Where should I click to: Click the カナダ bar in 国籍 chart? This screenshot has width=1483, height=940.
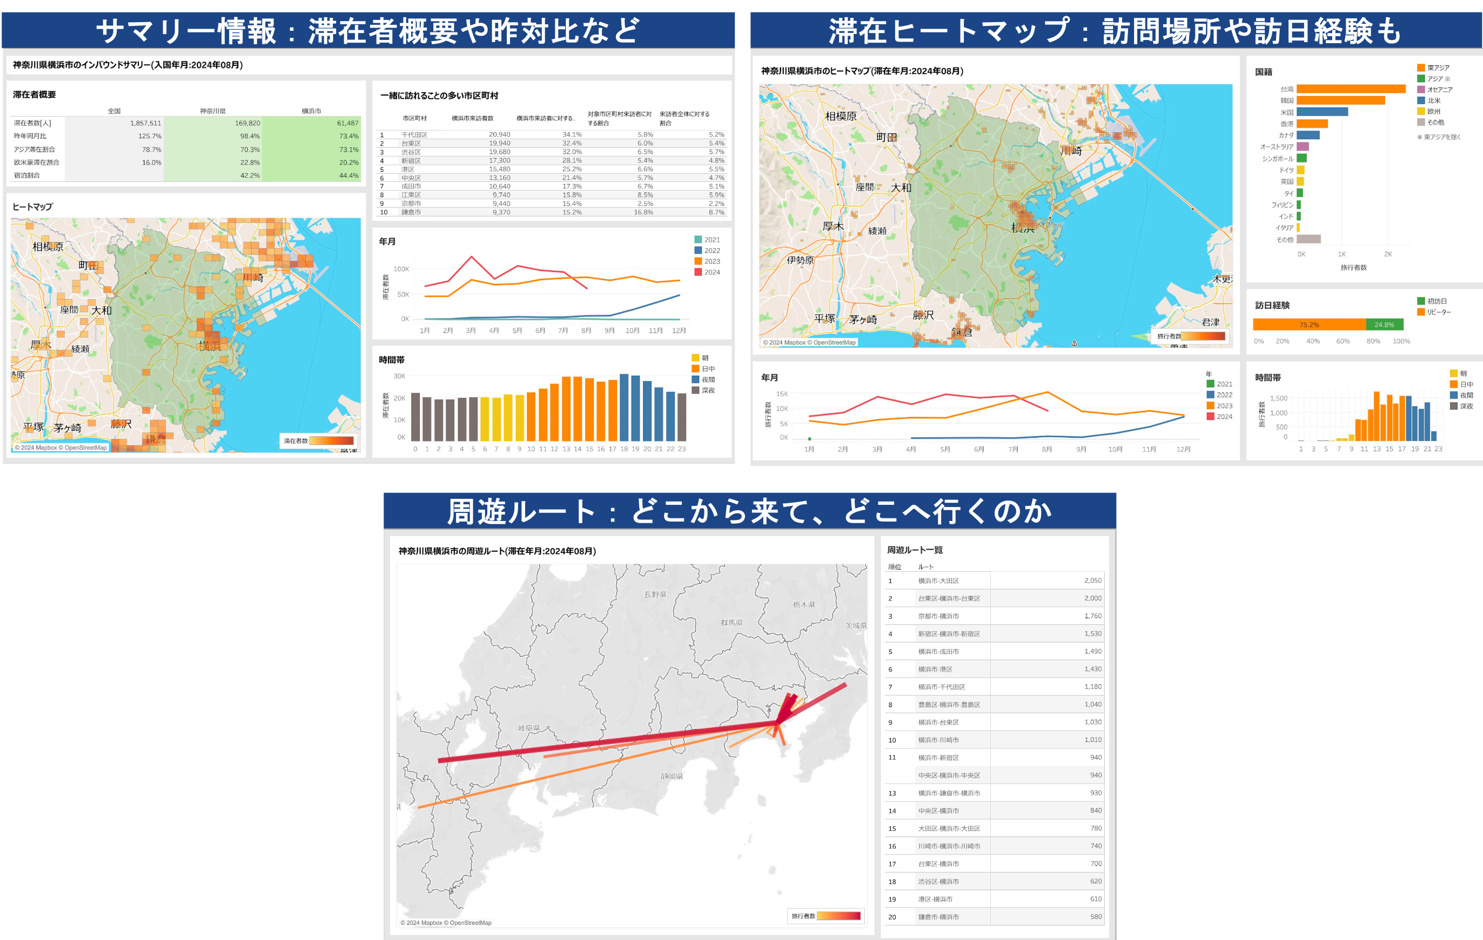click(x=1308, y=136)
